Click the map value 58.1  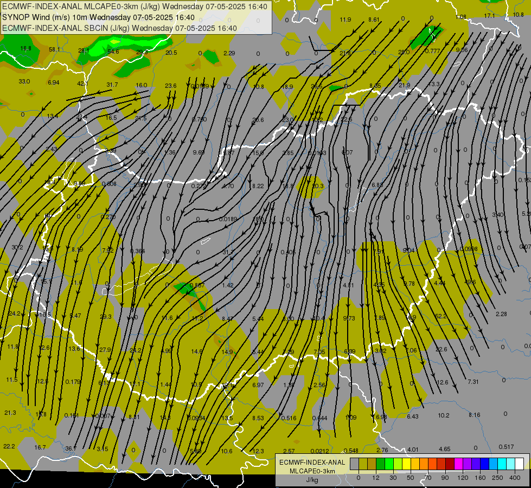[55, 49]
